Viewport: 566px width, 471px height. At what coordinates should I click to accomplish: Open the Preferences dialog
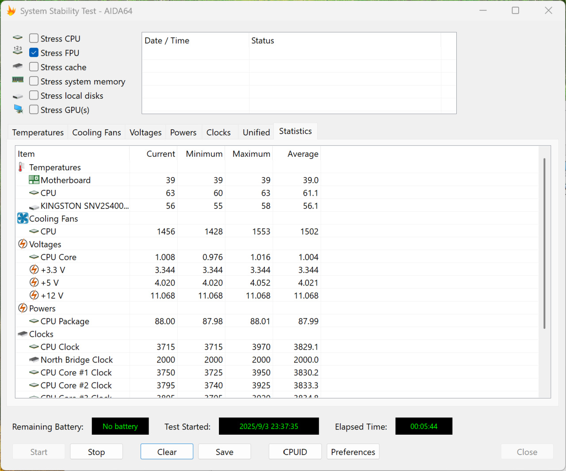[x=353, y=452]
